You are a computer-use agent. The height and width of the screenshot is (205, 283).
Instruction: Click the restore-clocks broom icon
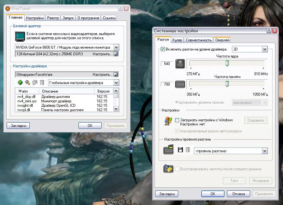[x=168, y=169]
